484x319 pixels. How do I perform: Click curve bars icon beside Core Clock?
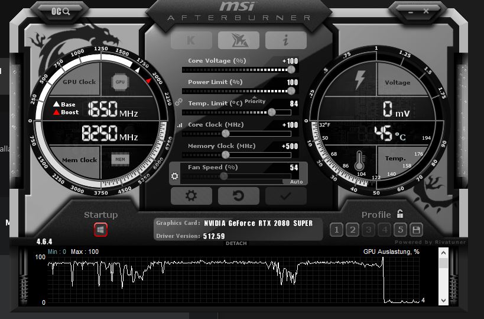[x=179, y=125]
